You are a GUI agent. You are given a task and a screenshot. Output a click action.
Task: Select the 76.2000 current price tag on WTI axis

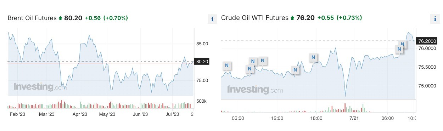427,41
